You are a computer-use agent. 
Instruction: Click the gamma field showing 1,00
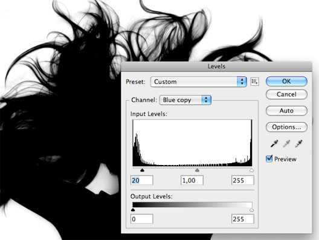point(192,180)
